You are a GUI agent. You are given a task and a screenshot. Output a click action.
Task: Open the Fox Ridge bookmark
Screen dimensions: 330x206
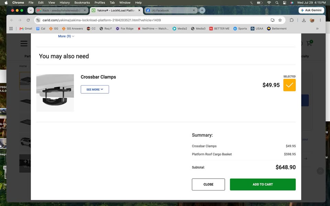[124, 28]
